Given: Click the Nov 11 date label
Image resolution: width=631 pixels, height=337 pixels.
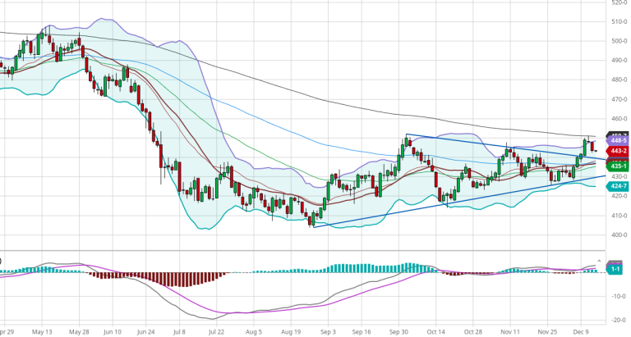Looking at the screenshot, I should 510,332.
